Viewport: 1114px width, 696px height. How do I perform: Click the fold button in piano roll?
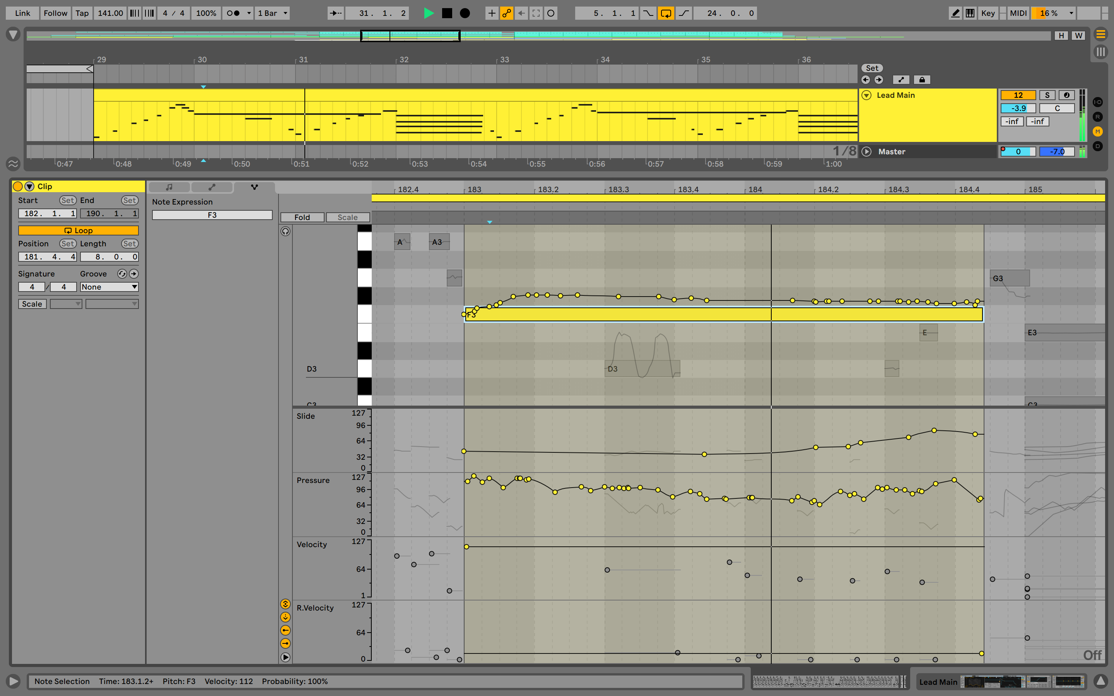[303, 217]
